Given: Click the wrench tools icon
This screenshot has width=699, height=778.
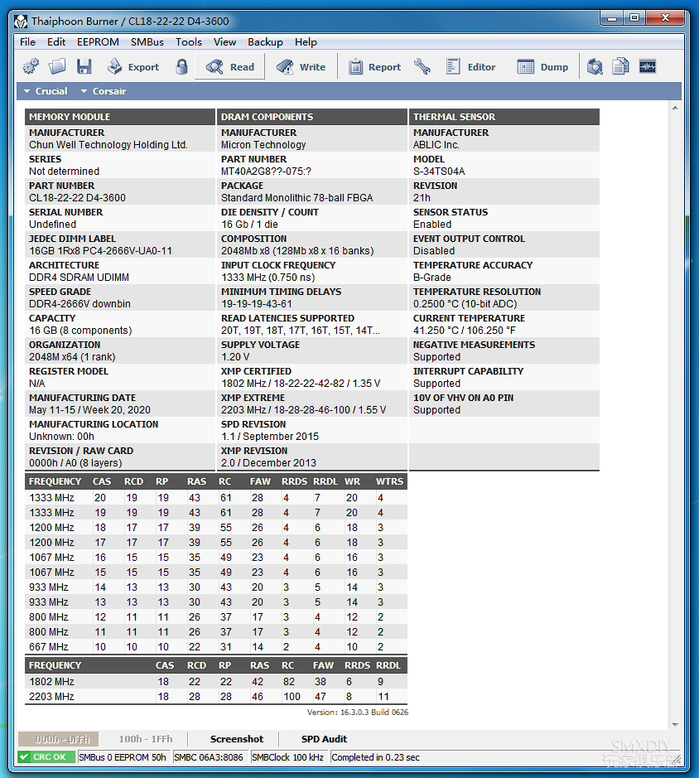Looking at the screenshot, I should 422,66.
